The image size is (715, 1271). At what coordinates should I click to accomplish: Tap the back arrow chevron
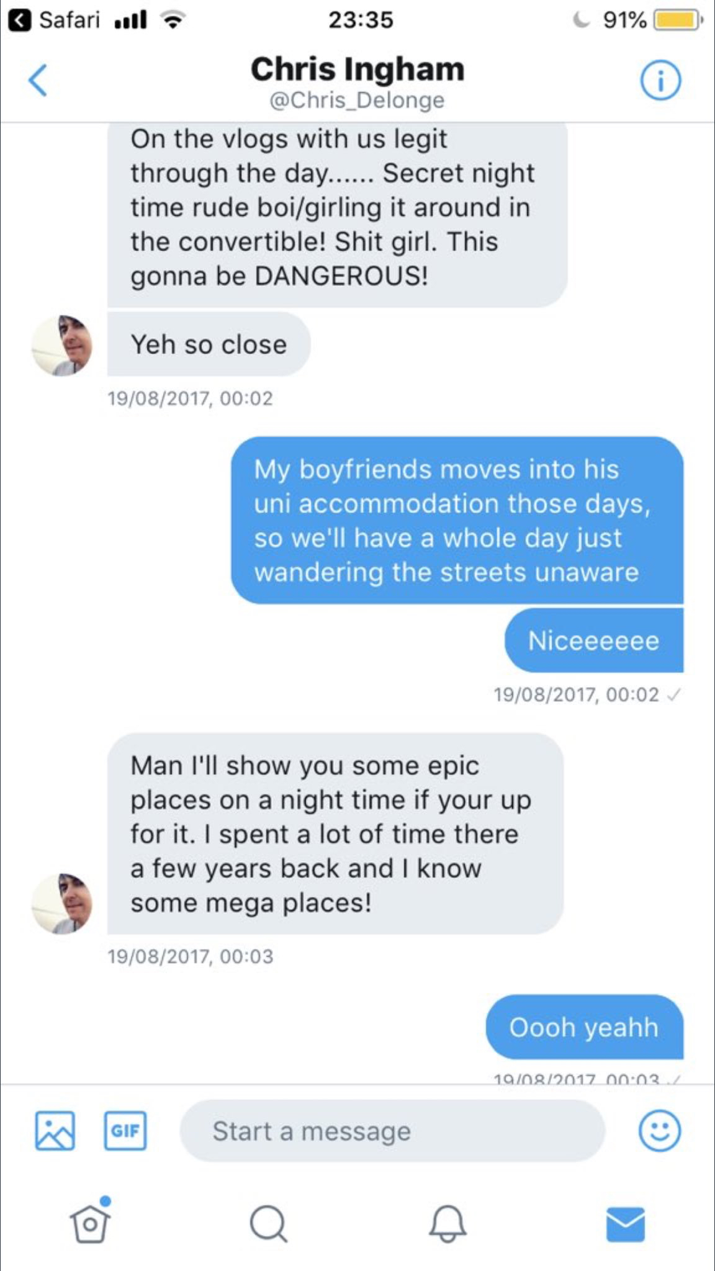pos(38,81)
